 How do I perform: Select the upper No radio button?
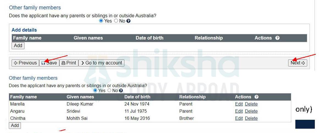(x=116, y=21)
